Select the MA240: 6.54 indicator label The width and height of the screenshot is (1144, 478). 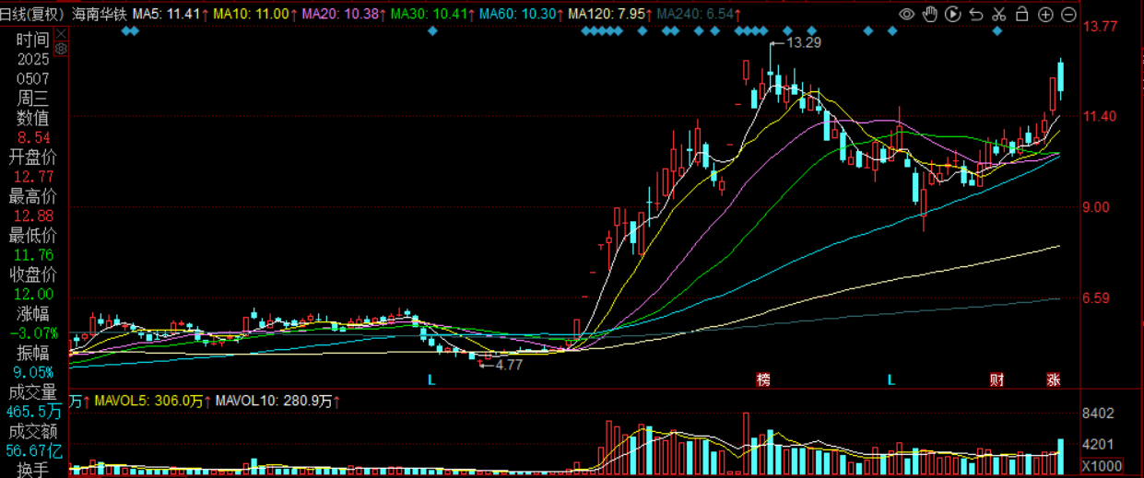[x=697, y=15]
